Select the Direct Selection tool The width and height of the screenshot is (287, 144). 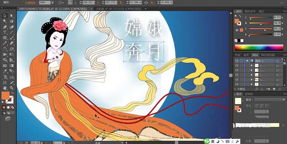12,15
